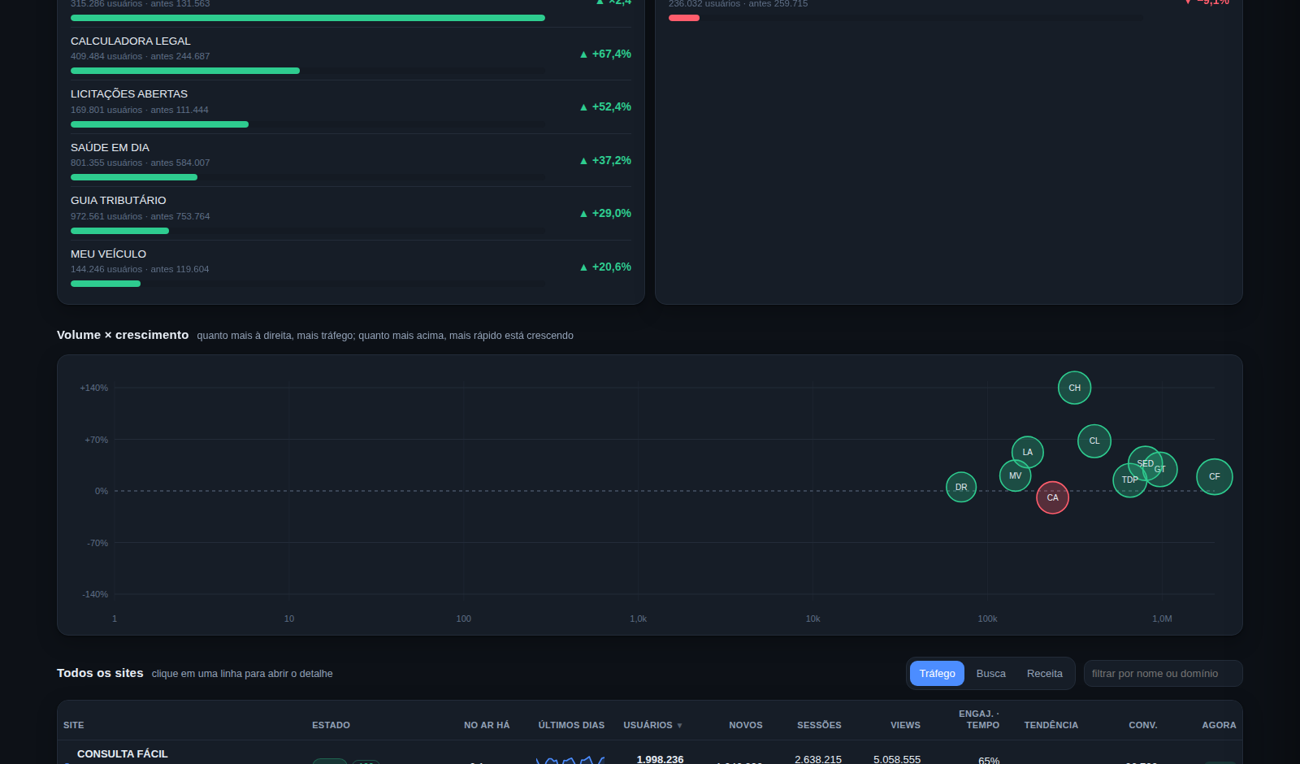Click the 10k axis label
This screenshot has height=764, width=1300.
pos(812,619)
